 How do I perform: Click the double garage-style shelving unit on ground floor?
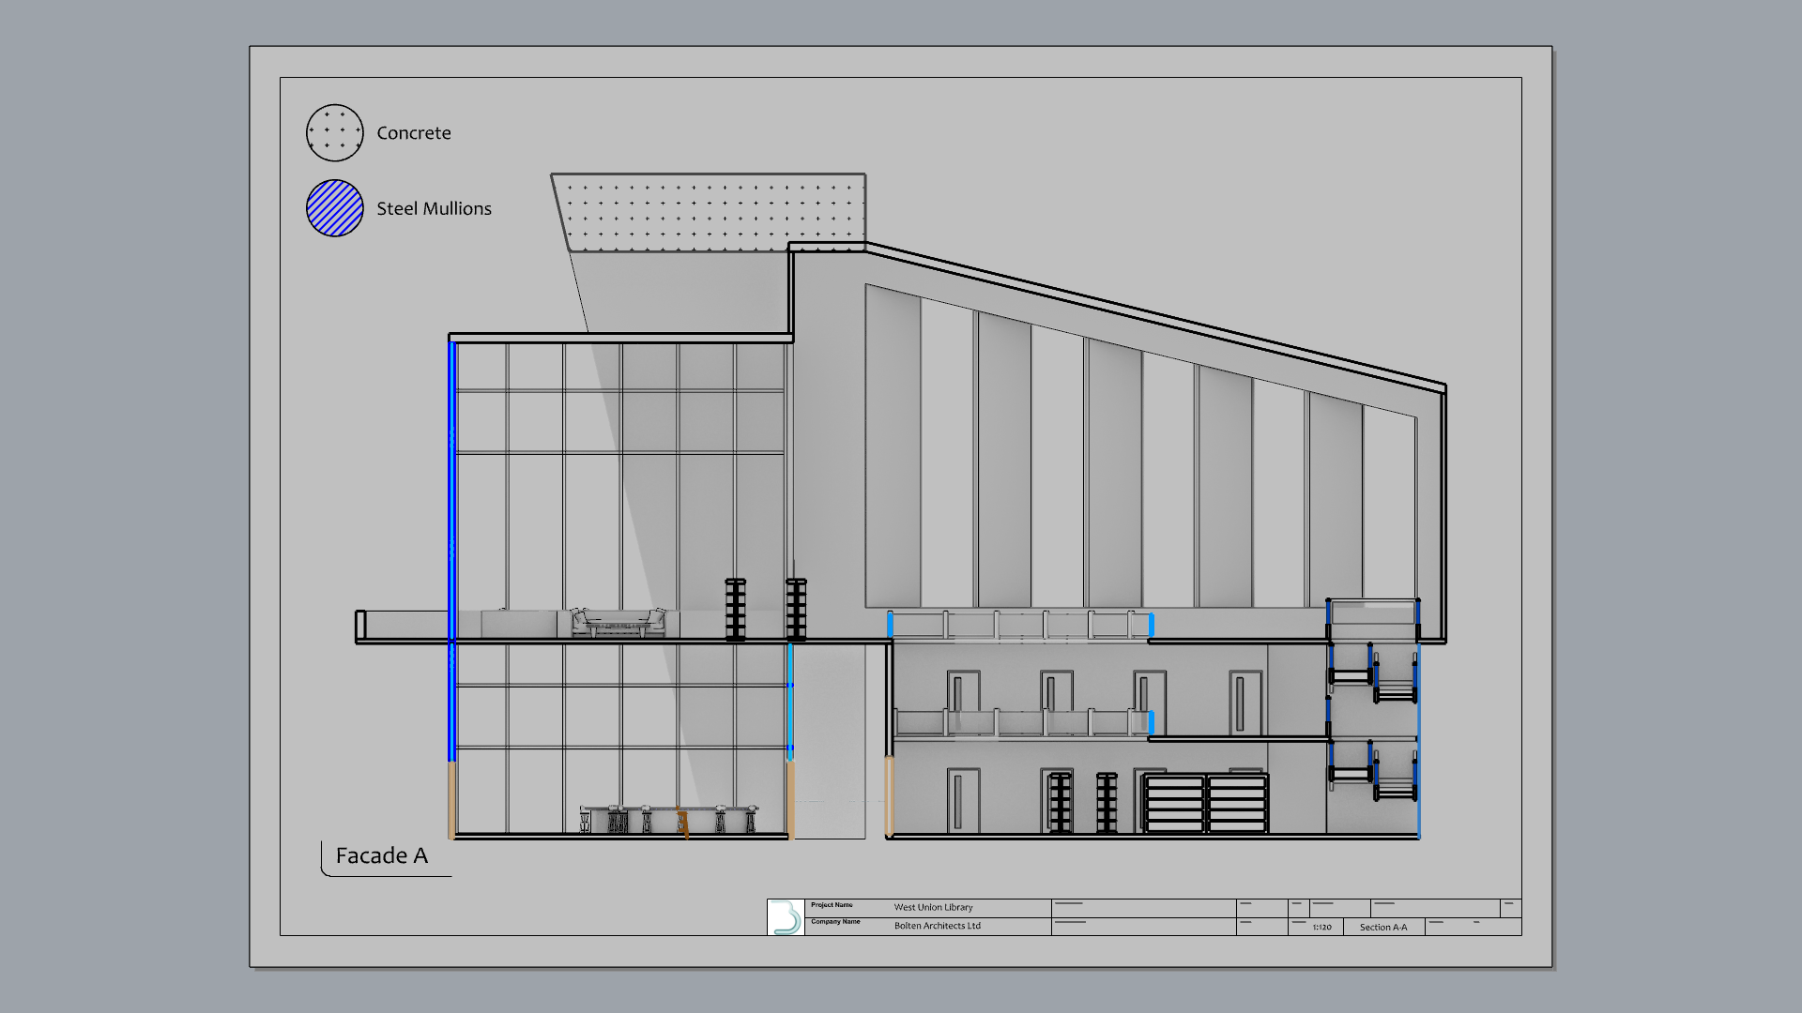[1205, 804]
